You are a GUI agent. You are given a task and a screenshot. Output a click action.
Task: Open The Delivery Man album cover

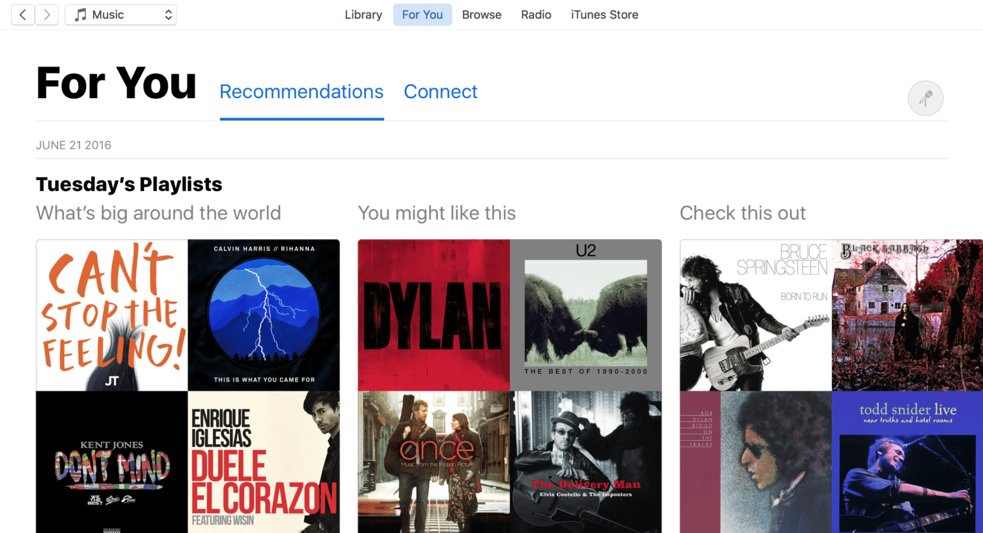coord(586,462)
